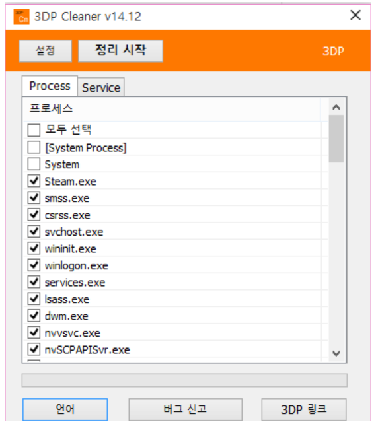Uncheck the nvSCPAPISvr.exe checkbox
376x422 pixels.
point(34,349)
